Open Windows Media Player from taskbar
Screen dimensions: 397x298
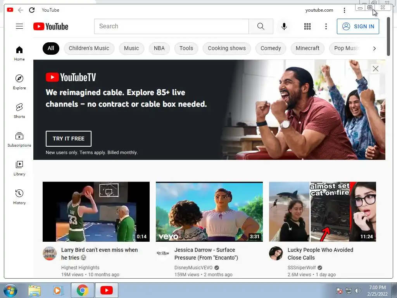(57, 290)
